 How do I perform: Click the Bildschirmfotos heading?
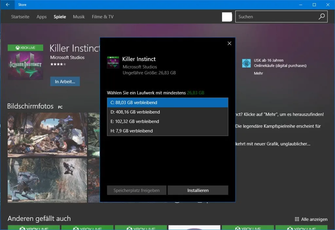(x=30, y=106)
